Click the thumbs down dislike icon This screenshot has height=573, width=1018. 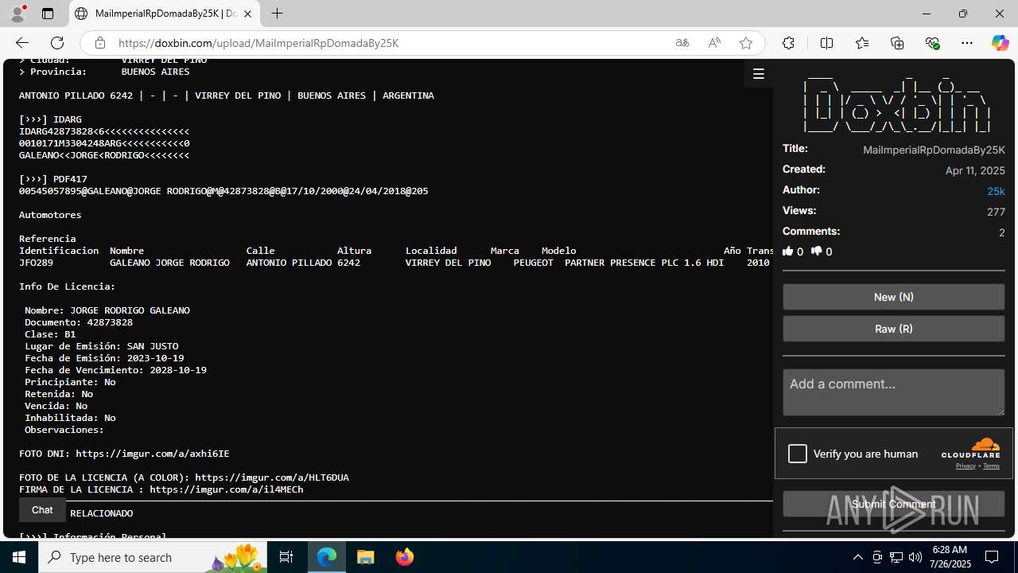click(x=816, y=251)
